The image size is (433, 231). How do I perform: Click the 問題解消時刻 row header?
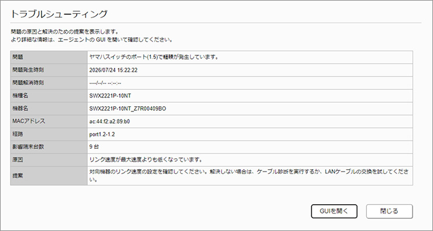49,83
